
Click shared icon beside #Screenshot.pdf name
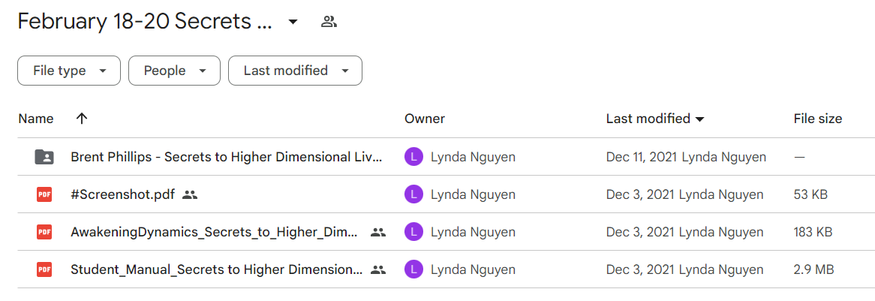(x=191, y=194)
